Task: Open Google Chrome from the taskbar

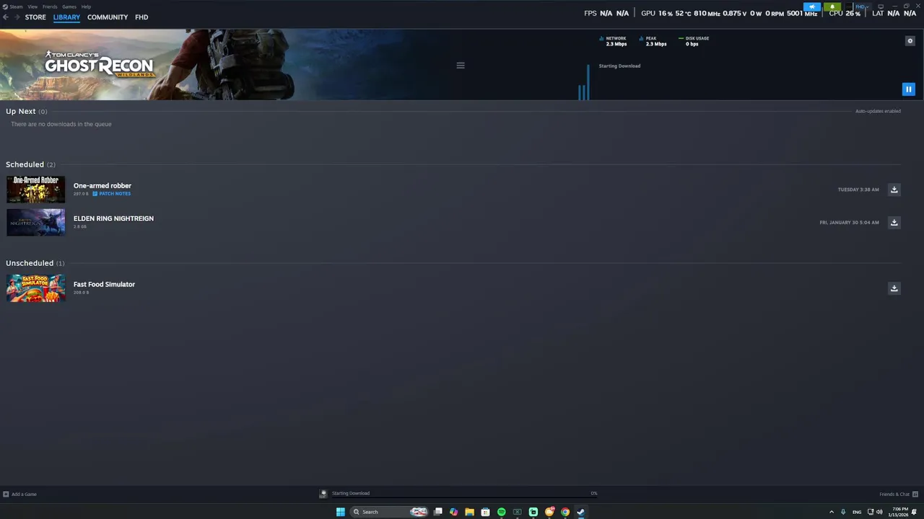Action: 565,512
